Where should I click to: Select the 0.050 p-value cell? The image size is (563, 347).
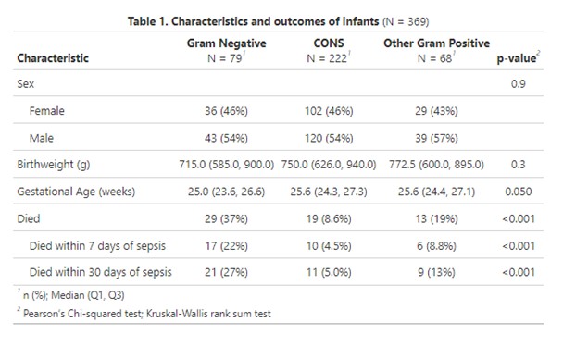519,192
